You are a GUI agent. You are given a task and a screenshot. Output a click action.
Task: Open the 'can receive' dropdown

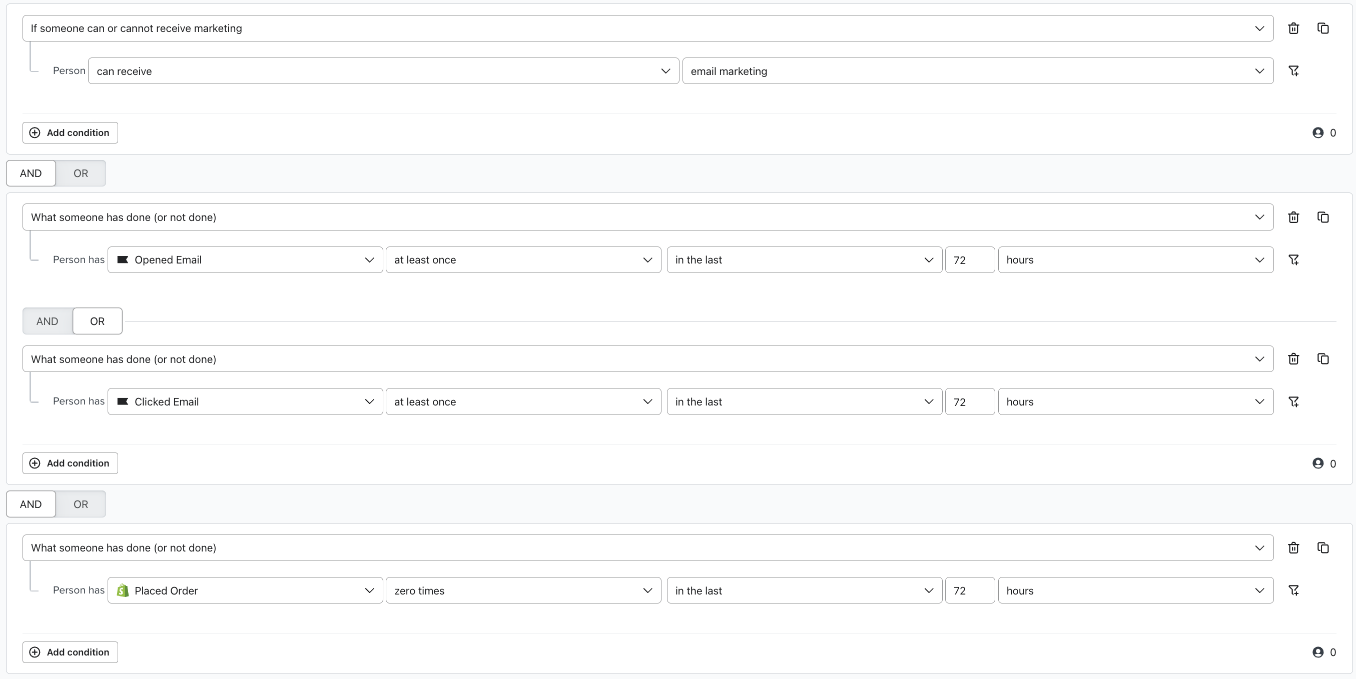tap(383, 71)
